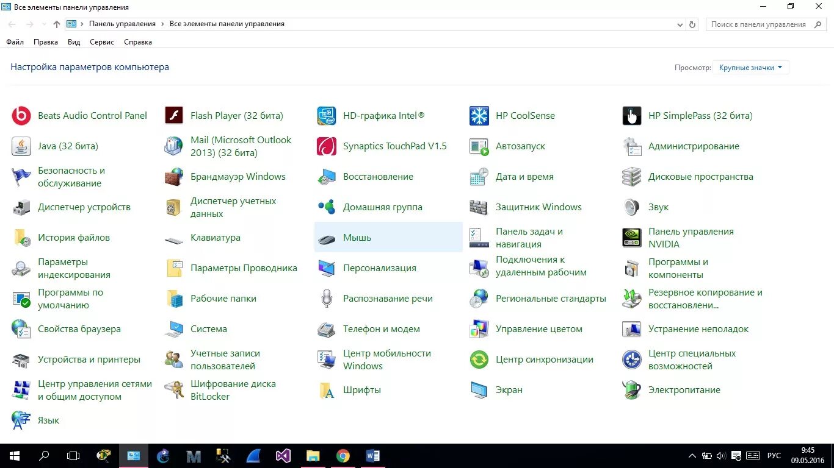Open the Диспетчер устройств icon
The height and width of the screenshot is (468, 834).
point(21,207)
